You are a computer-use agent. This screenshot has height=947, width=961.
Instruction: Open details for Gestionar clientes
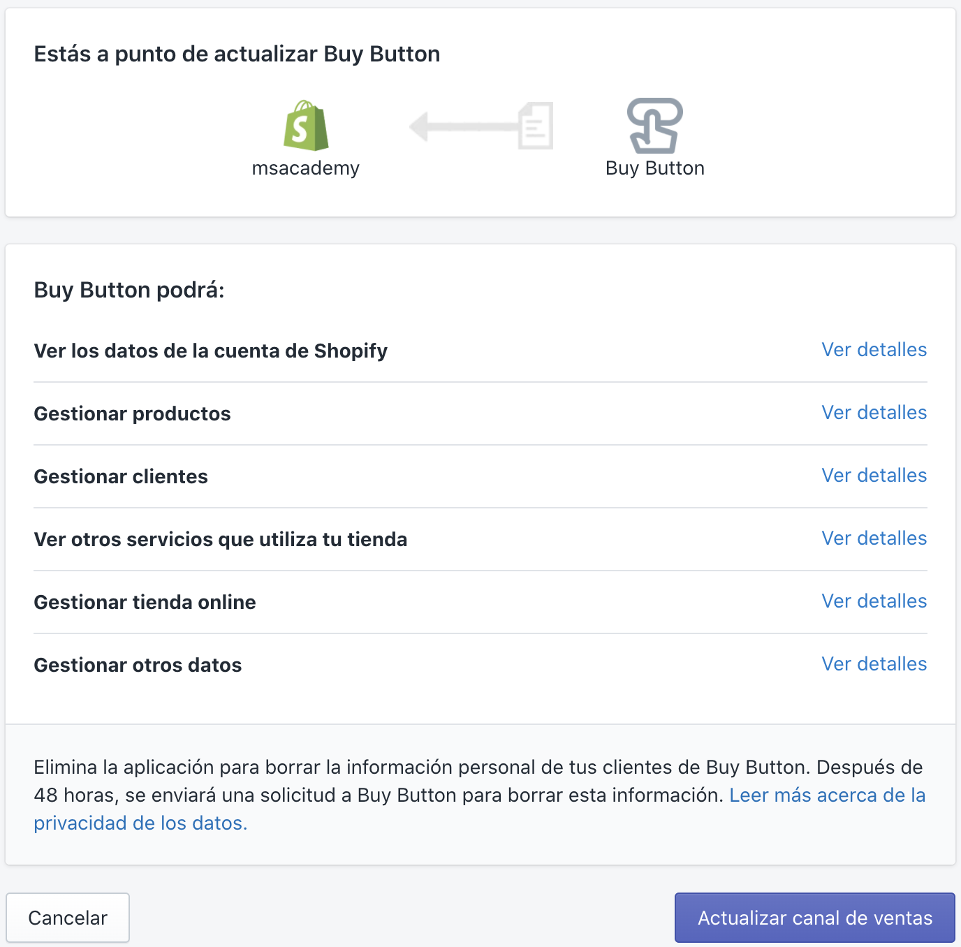874,476
